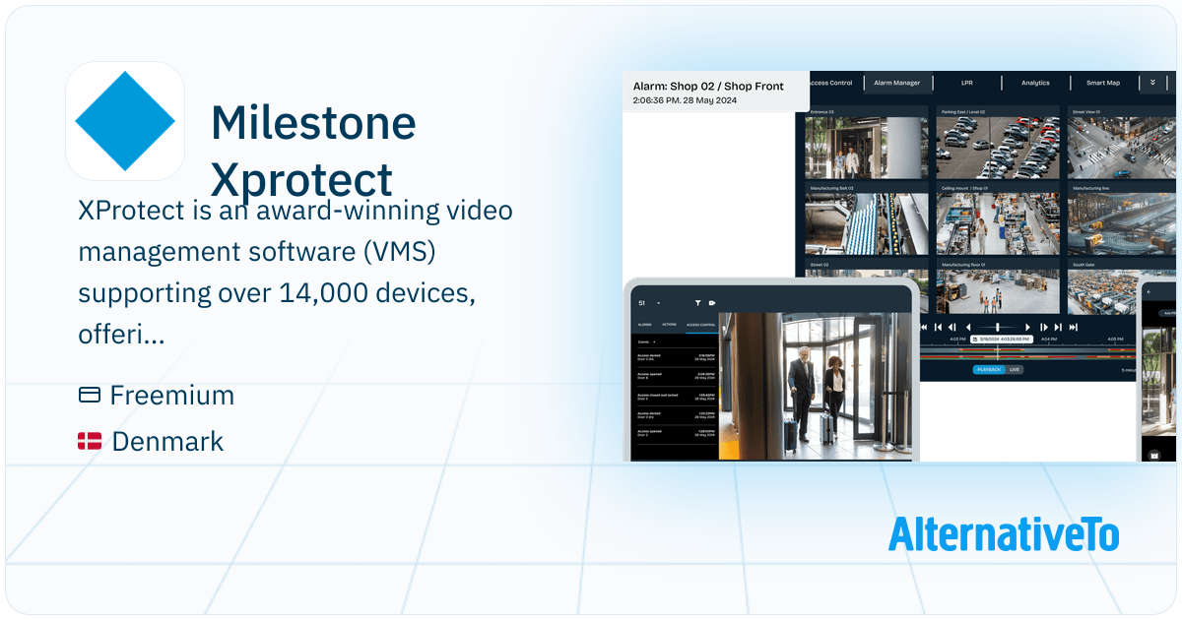Select the Manufacturing Belt 03 camera
Image resolution: width=1182 pixels, height=620 pixels.
867,218
